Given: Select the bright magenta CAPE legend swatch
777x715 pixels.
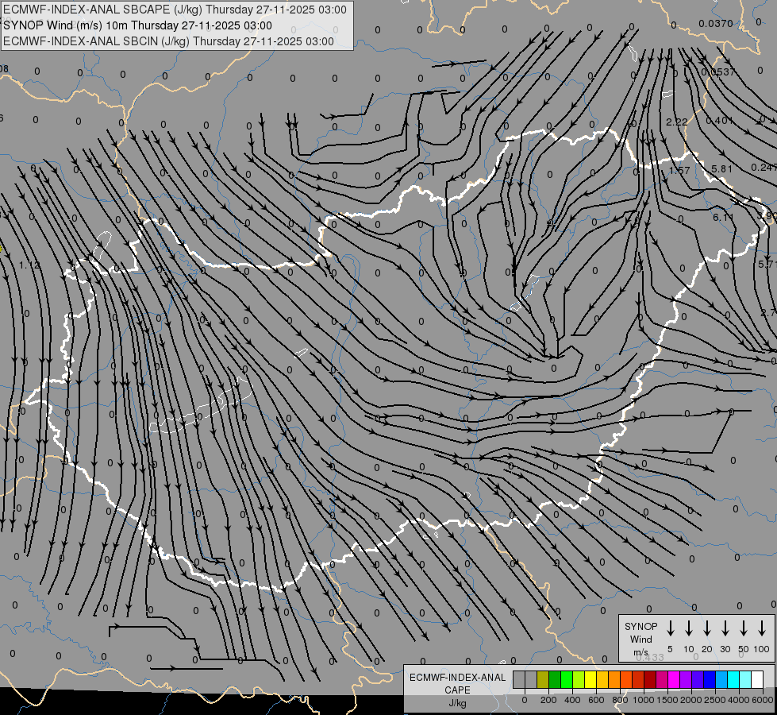Looking at the screenshot, I should (x=674, y=679).
